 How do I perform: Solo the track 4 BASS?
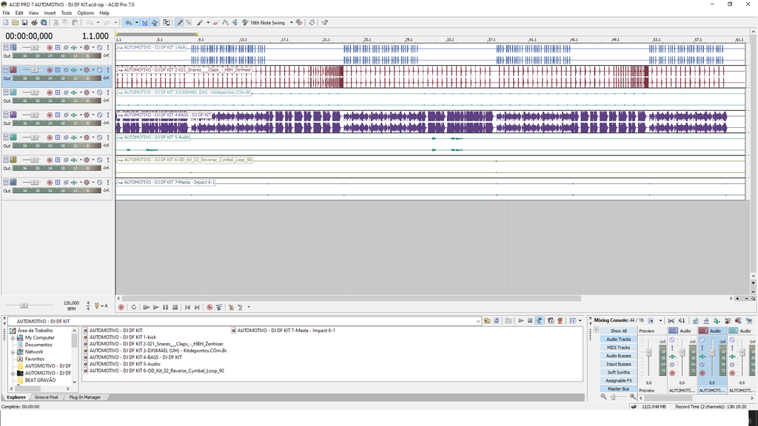click(x=108, y=115)
